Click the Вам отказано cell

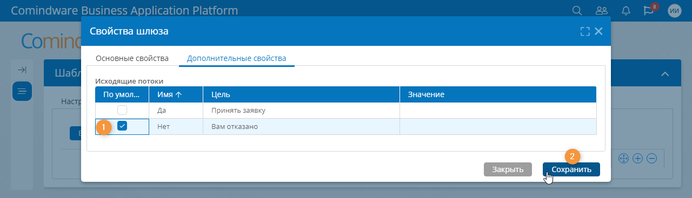(x=301, y=127)
